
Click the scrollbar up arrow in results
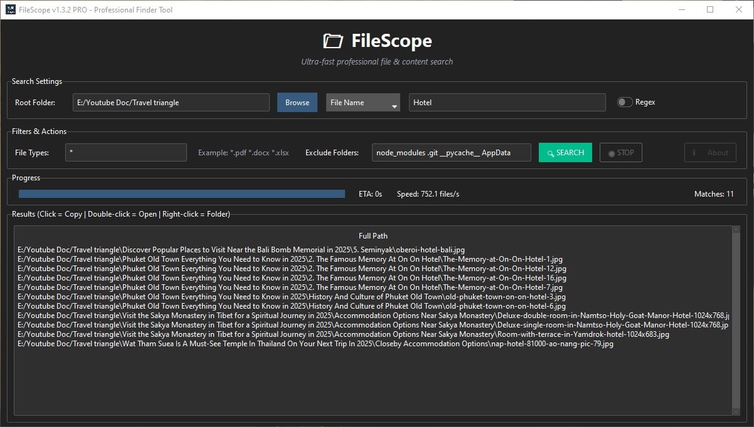pos(736,230)
